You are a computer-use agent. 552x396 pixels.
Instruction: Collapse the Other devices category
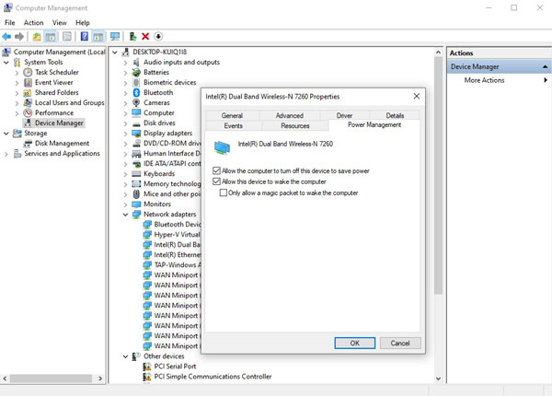(x=125, y=356)
